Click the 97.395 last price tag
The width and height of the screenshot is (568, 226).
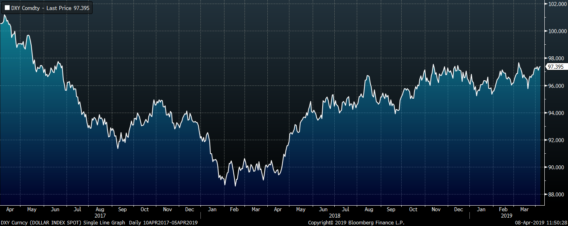click(x=556, y=67)
